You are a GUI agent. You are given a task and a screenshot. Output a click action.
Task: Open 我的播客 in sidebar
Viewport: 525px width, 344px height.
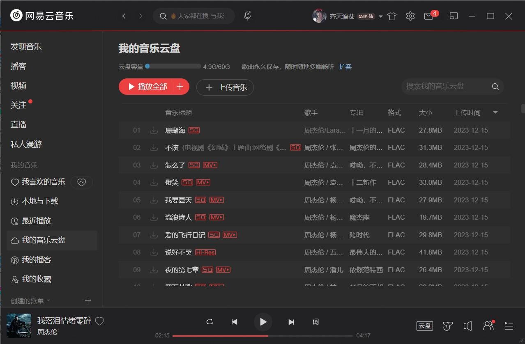(36, 259)
